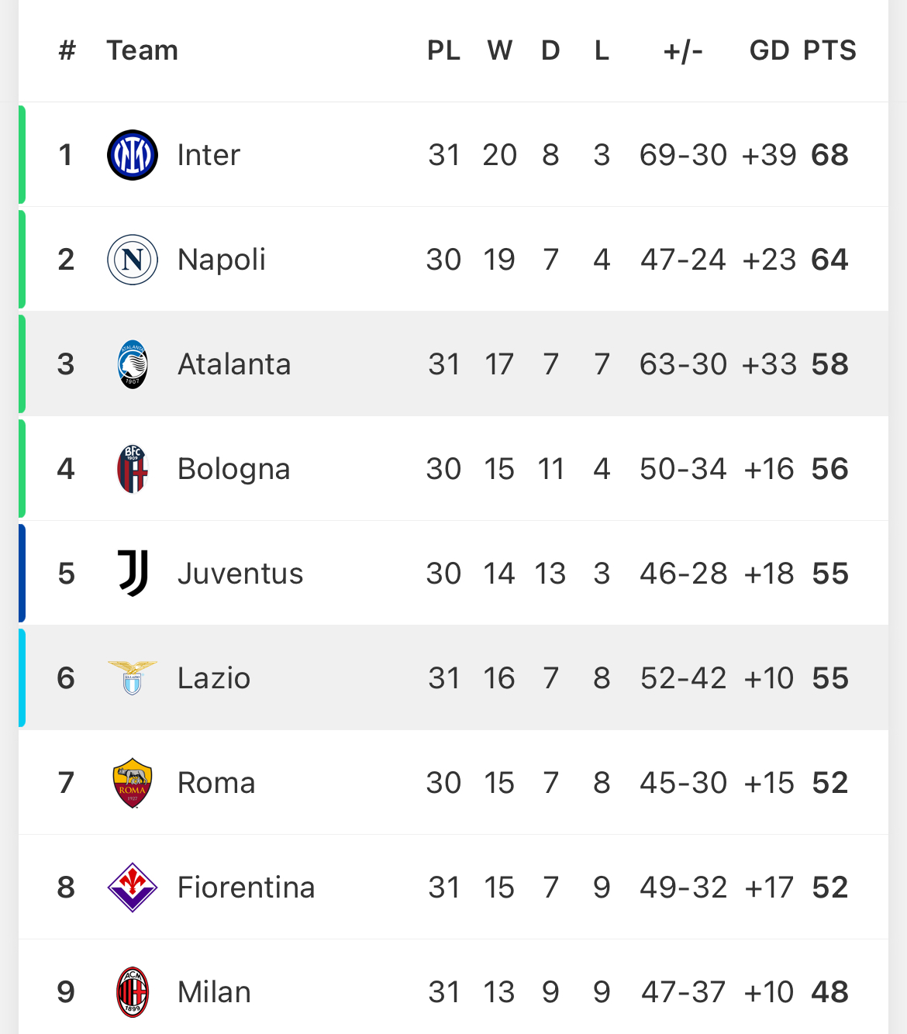Screen dimensions: 907x1034
Task: Select Atalanta's 63-30 goals record
Action: click(683, 364)
